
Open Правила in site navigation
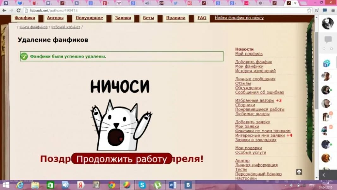(175, 18)
